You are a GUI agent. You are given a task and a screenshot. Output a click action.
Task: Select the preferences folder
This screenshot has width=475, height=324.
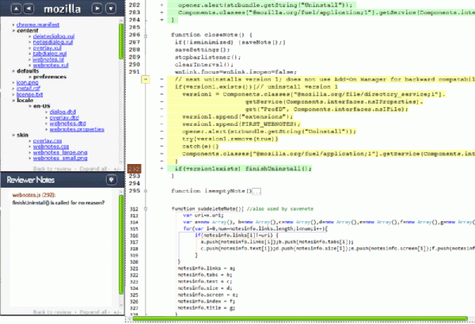point(50,77)
